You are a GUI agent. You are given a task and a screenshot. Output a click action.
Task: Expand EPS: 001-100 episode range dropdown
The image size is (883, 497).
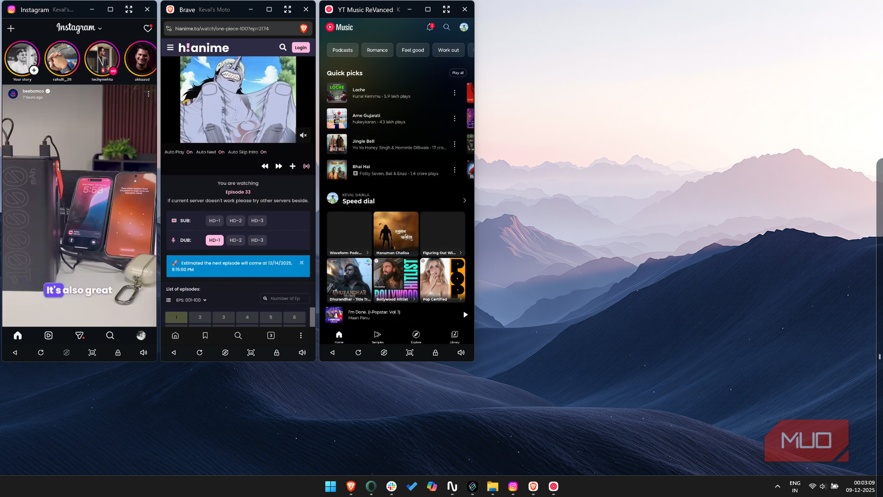click(x=191, y=300)
